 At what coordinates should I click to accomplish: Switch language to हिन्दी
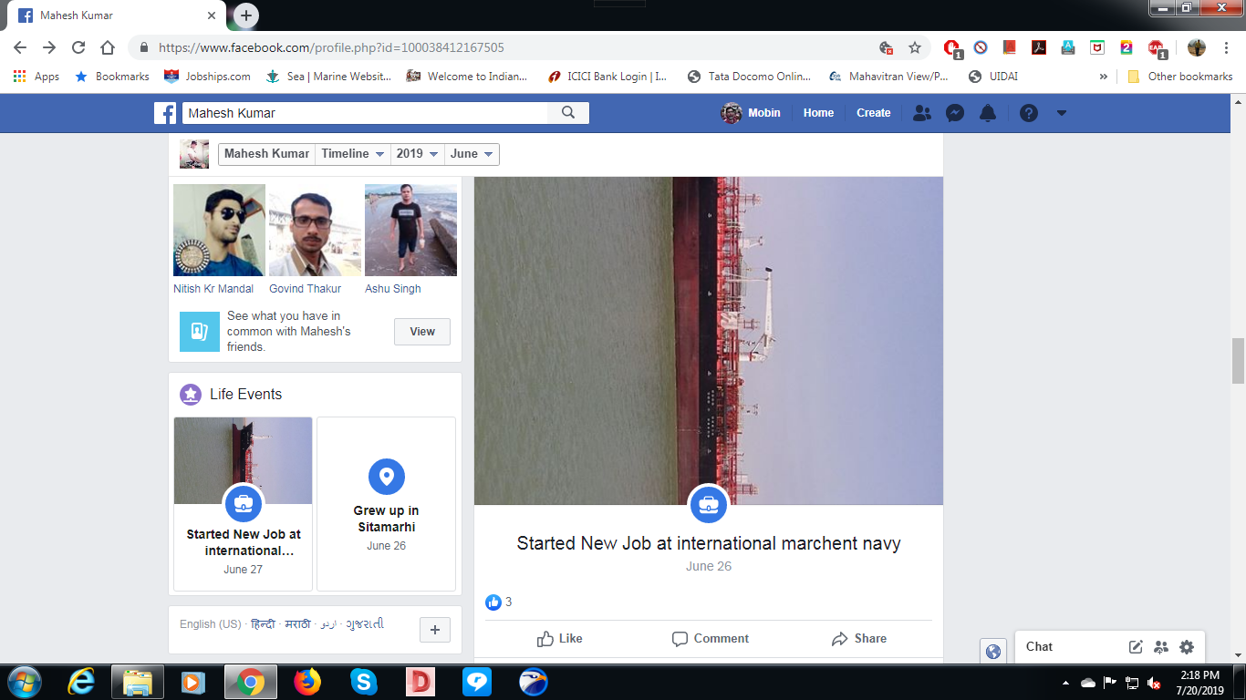(263, 624)
